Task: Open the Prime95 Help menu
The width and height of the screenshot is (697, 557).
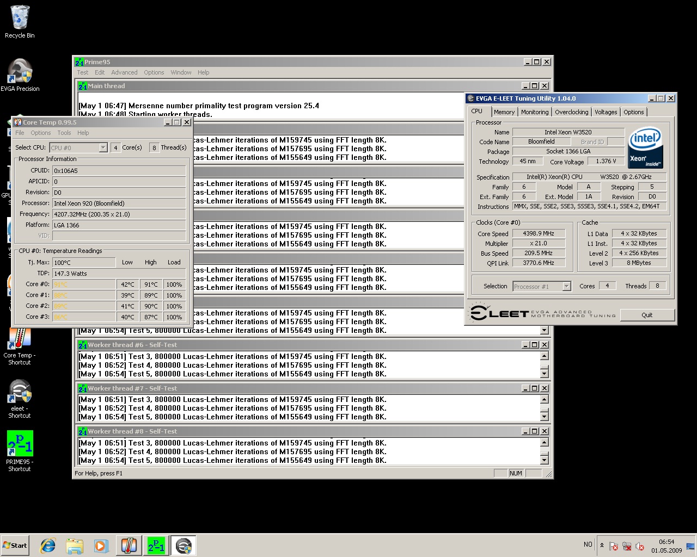Action: pyautogui.click(x=204, y=72)
